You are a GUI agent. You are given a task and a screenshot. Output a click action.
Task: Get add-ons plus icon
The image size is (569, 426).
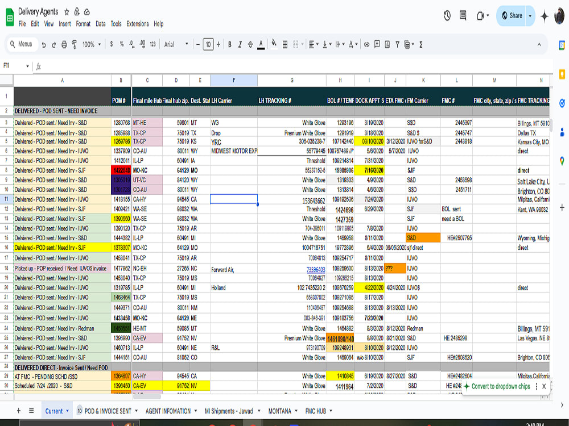[562, 207]
